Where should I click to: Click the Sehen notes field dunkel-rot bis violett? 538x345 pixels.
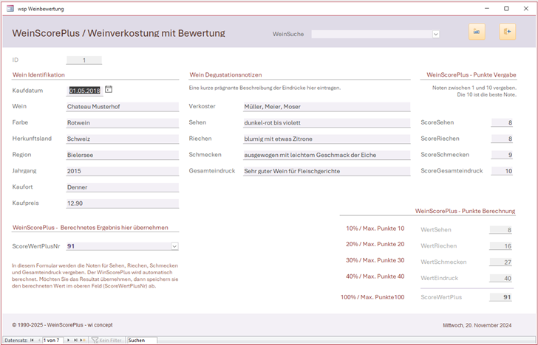pos(327,122)
